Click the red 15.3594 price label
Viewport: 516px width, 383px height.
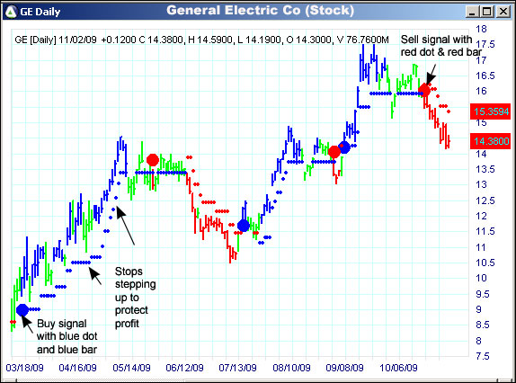pyautogui.click(x=491, y=111)
